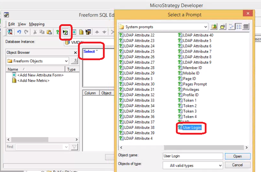The height and width of the screenshot is (172, 261).
Task: Click the Insert Existing Prompt toolbar icon
Action: point(65,32)
